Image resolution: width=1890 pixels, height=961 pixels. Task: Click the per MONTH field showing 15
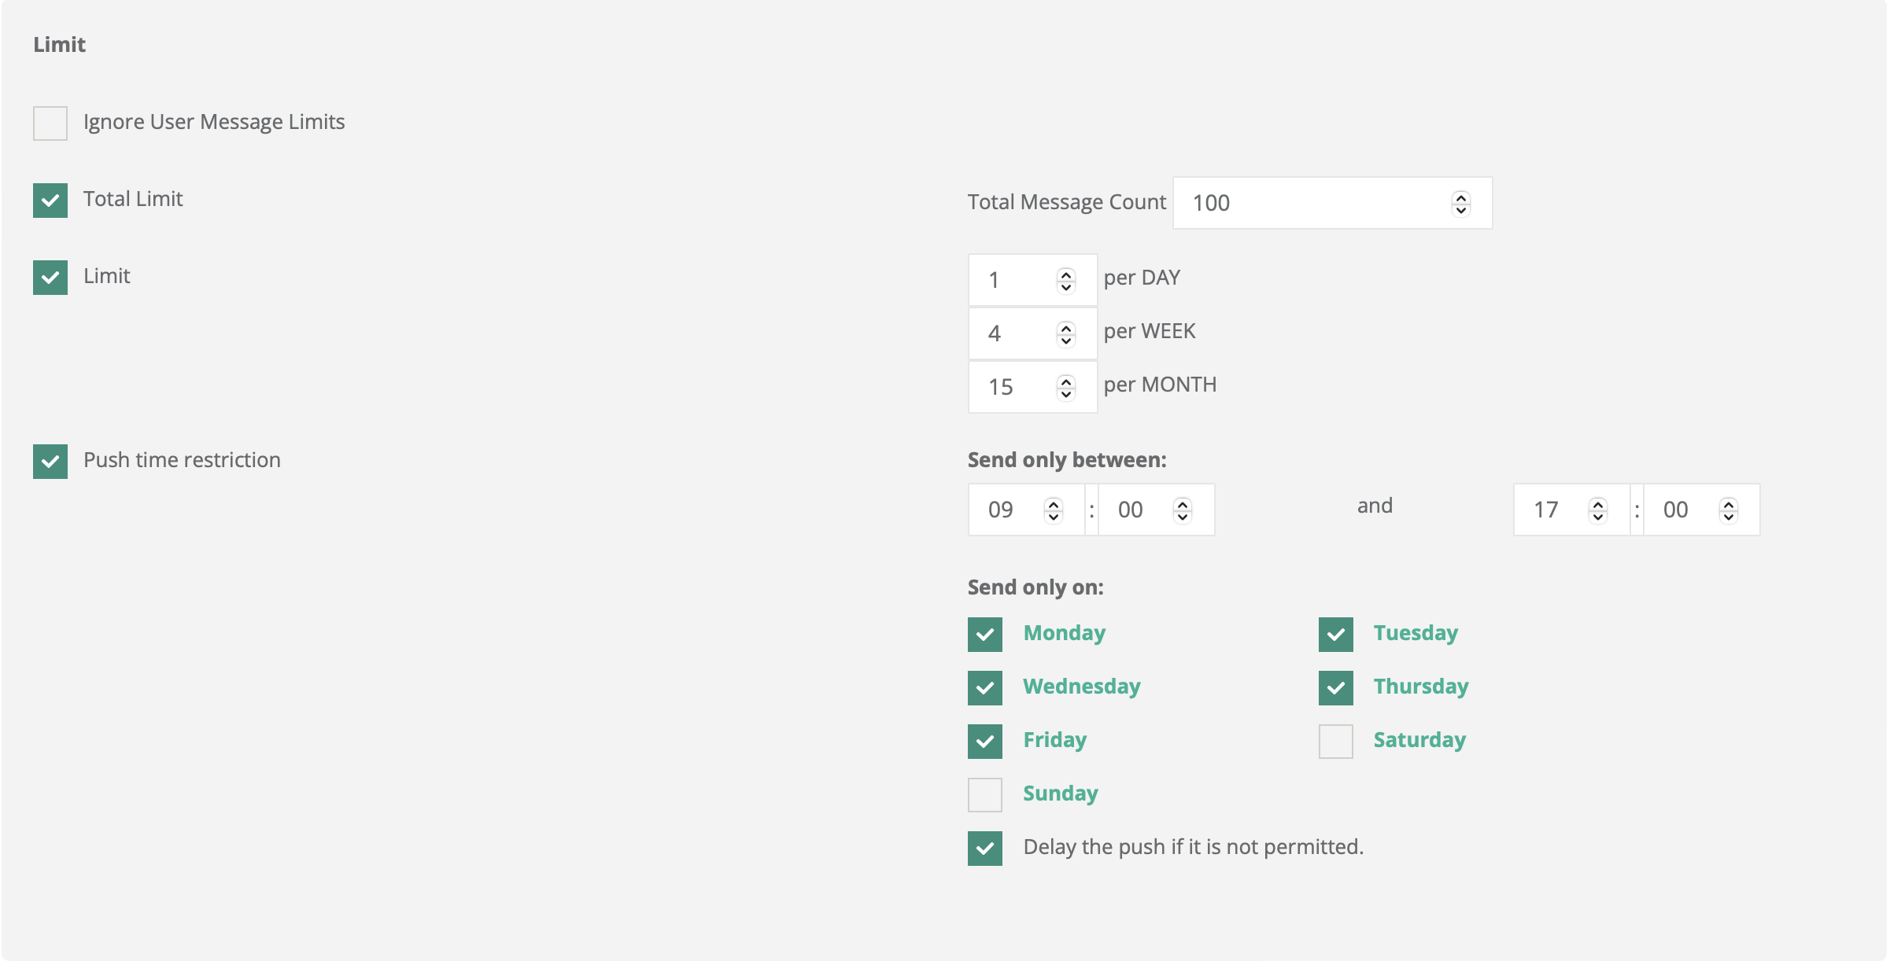[x=1011, y=388]
